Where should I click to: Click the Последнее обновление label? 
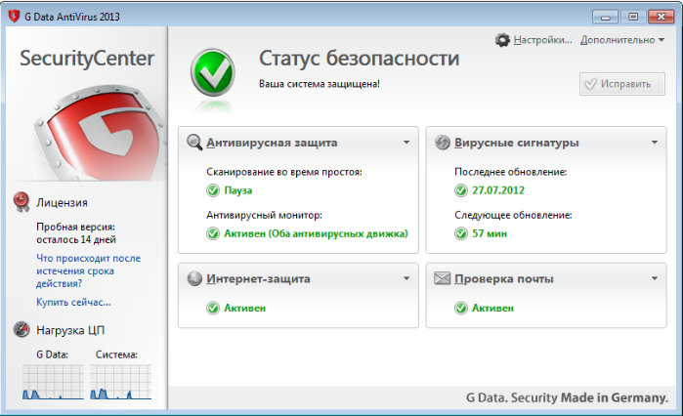(x=510, y=172)
